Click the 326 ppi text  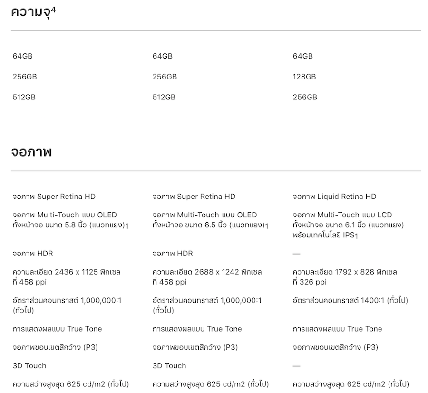pyautogui.click(x=313, y=282)
